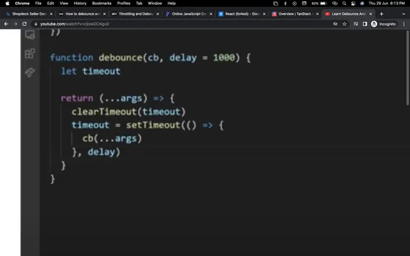
Task: Open the Window menu
Action: [x=155, y=3]
